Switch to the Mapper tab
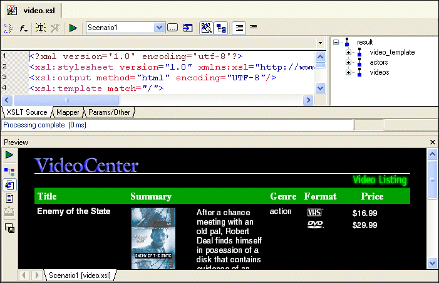The width and height of the screenshot is (439, 283). (x=67, y=112)
